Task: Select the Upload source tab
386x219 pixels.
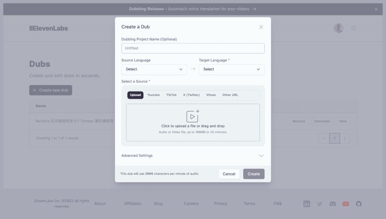Action: coord(135,95)
